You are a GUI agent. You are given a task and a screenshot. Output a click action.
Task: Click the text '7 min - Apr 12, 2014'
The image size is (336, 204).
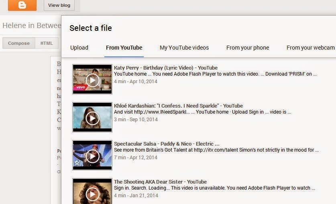pyautogui.click(x=136, y=158)
